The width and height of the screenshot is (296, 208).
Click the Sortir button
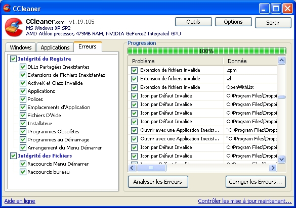pyautogui.click(x=273, y=23)
